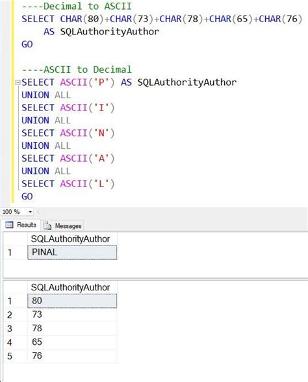Select the cell with value 78
The width and height of the screenshot is (308, 382).
click(72, 329)
